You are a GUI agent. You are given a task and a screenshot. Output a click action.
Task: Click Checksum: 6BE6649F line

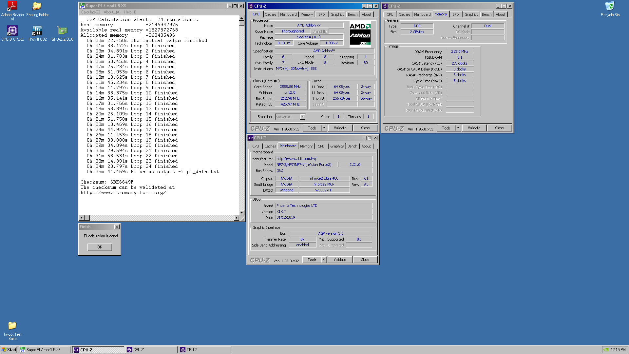(x=107, y=182)
